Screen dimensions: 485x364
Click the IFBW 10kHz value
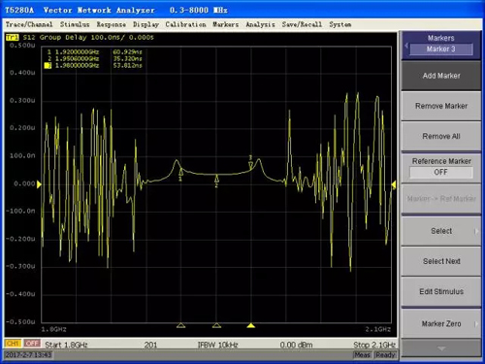[217, 345]
